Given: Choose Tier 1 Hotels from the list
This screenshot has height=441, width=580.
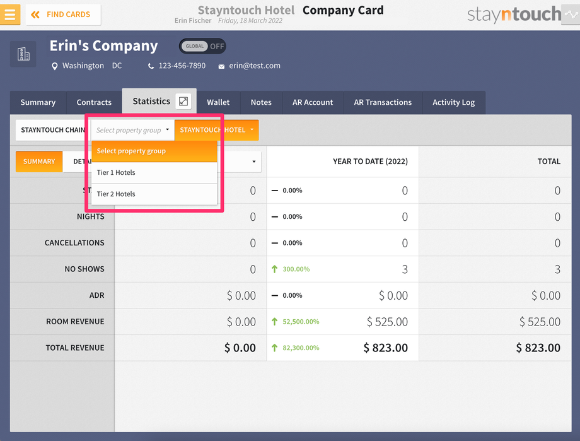Looking at the screenshot, I should (x=154, y=172).
